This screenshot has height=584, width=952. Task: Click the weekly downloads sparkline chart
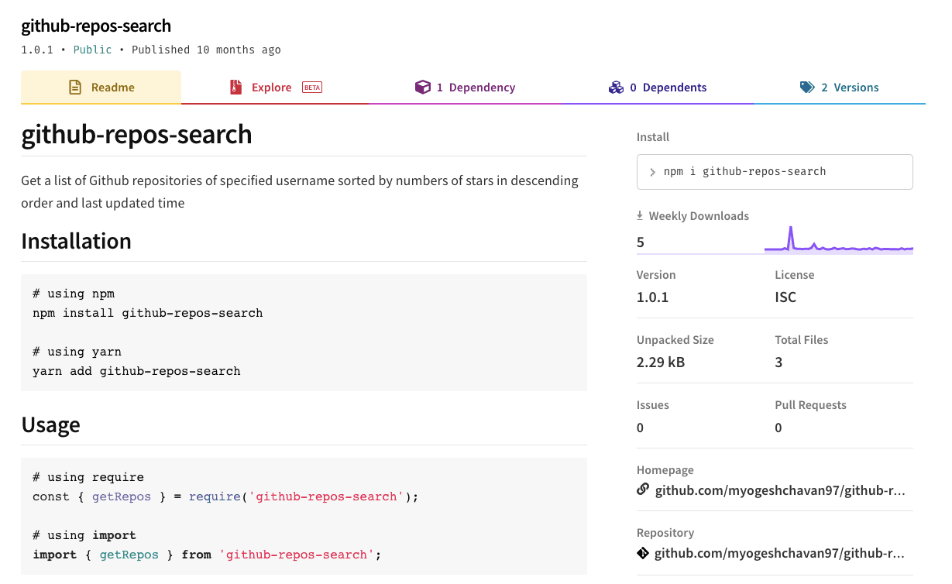tap(839, 242)
